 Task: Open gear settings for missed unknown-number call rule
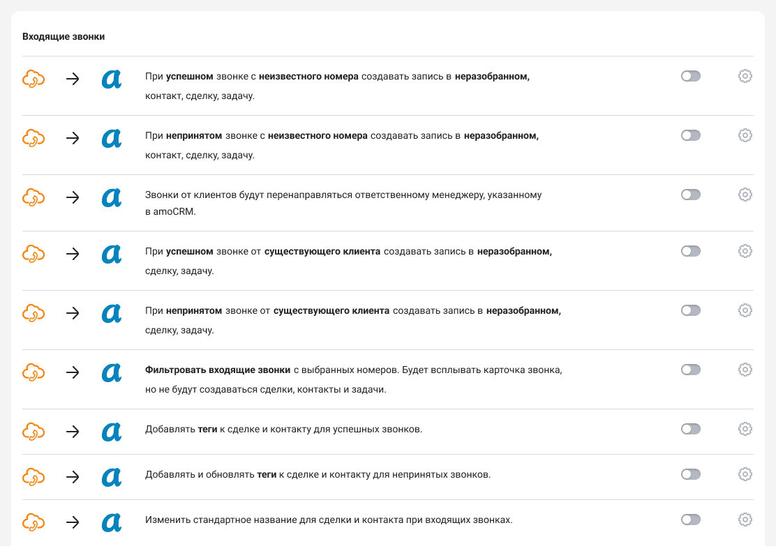click(745, 135)
